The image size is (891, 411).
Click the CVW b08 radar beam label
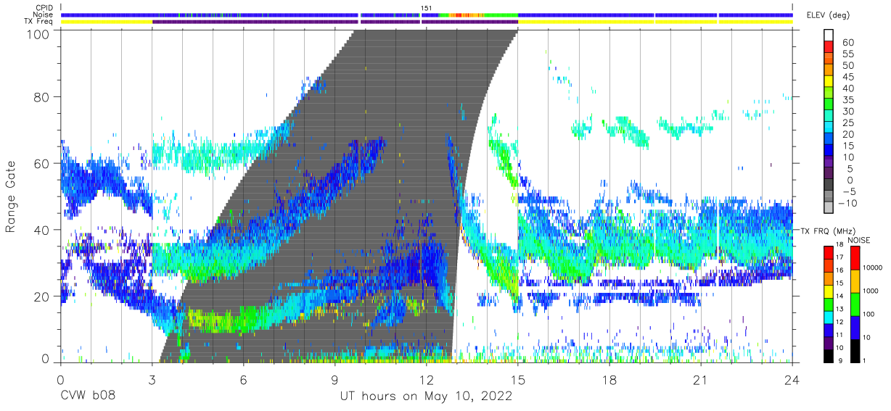click(x=87, y=397)
